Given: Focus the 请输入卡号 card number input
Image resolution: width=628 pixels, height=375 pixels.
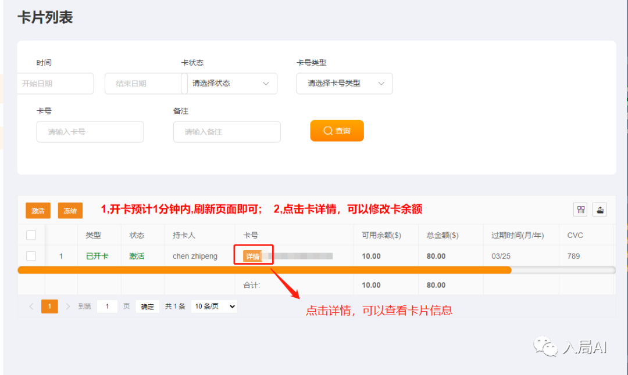Looking at the screenshot, I should pos(90,132).
